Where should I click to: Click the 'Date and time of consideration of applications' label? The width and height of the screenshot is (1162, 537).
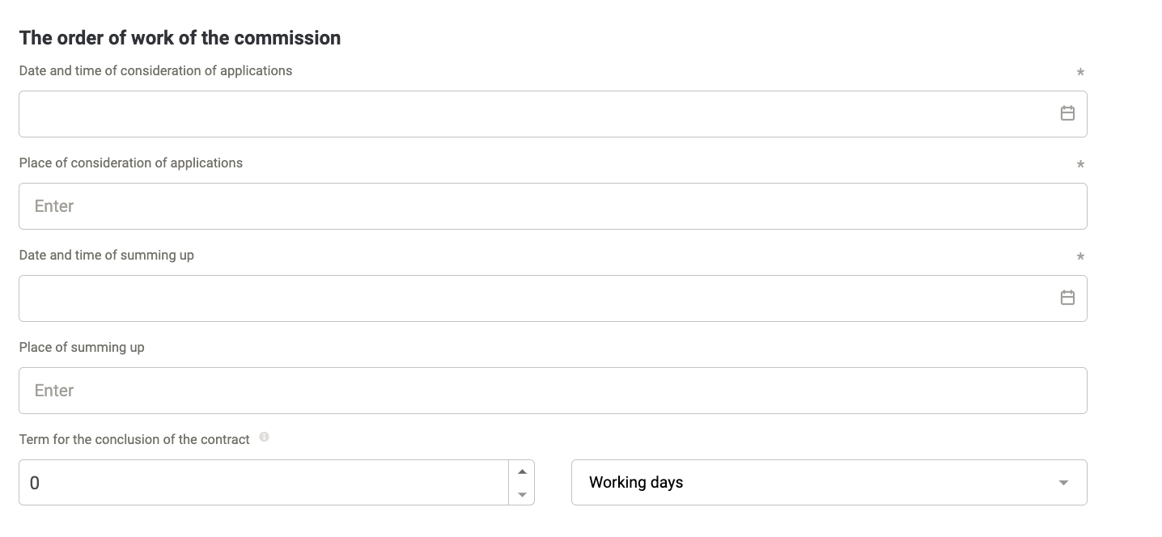click(155, 71)
